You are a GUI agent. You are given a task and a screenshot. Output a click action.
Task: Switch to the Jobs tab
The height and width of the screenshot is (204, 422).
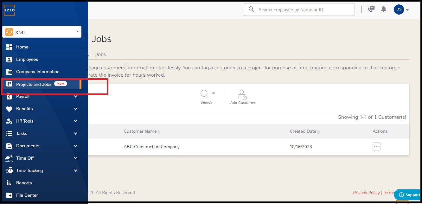pos(101,54)
